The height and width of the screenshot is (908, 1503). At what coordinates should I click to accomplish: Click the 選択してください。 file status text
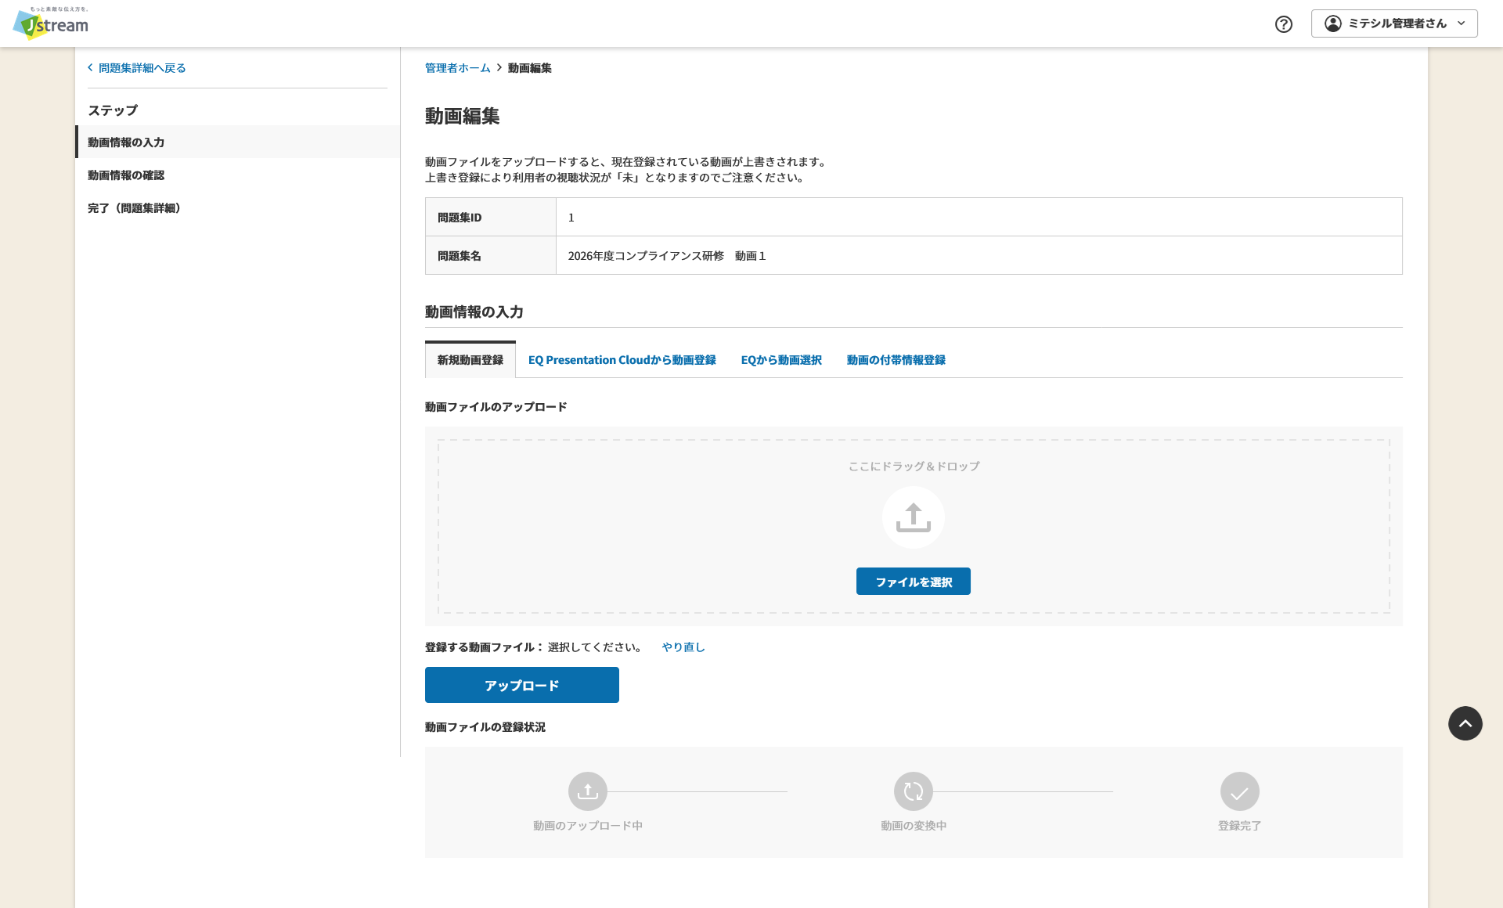(x=597, y=647)
